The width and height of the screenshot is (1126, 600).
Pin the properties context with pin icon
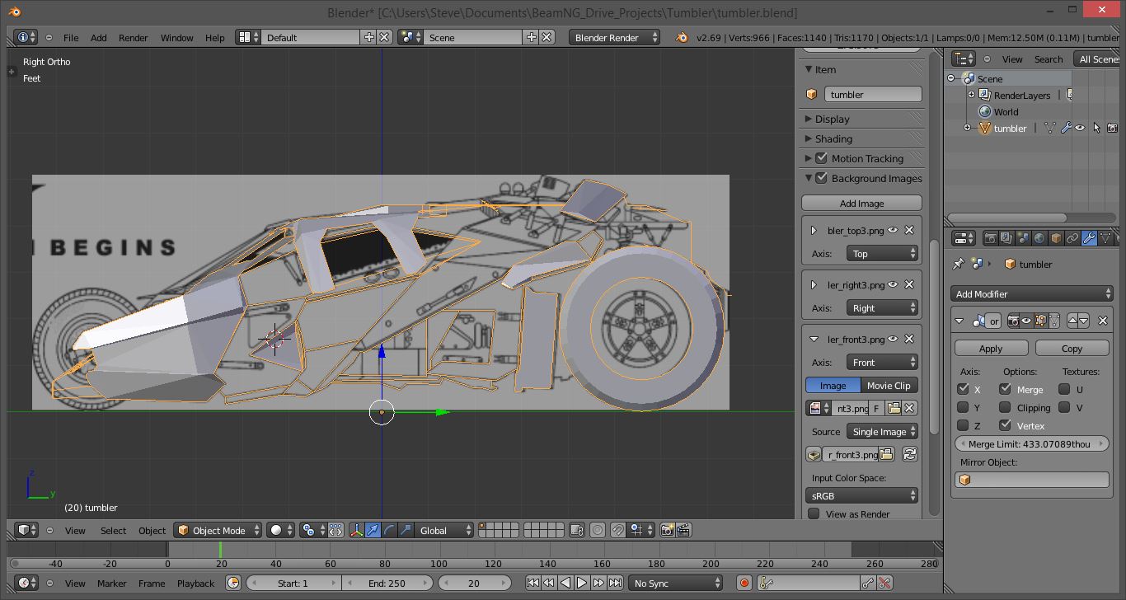point(959,264)
